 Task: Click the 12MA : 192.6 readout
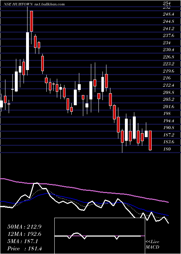pyautogui.click(x=24, y=234)
